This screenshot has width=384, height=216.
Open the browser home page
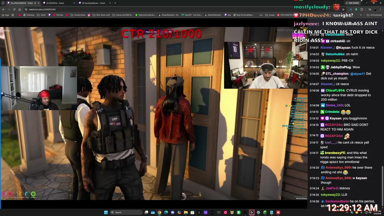(x=19, y=9)
